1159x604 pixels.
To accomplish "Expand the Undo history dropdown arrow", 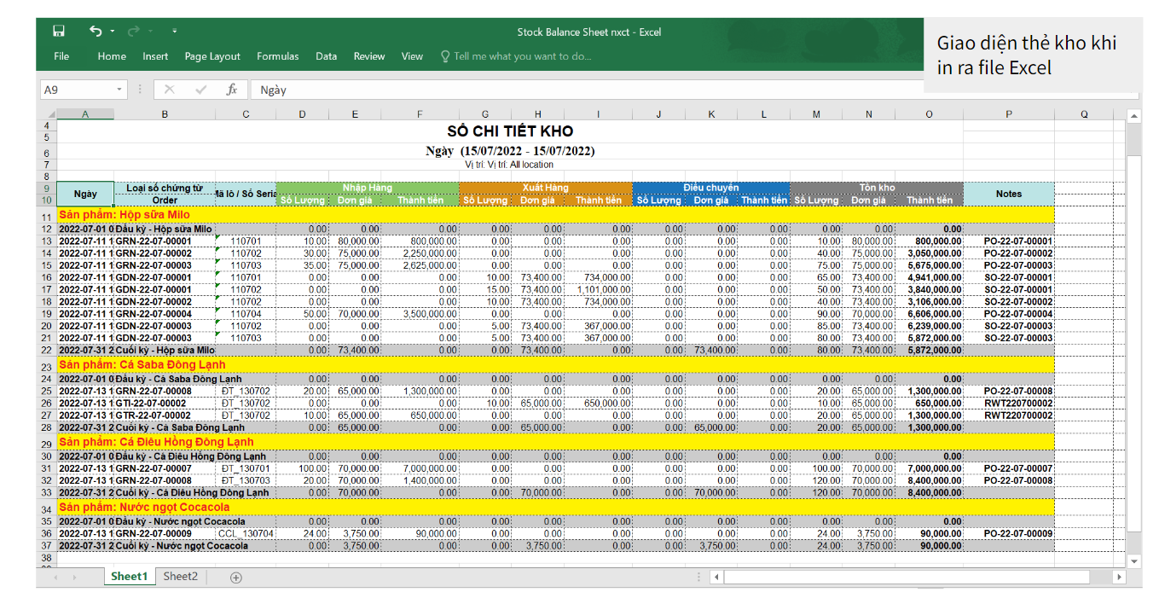I will (113, 32).
